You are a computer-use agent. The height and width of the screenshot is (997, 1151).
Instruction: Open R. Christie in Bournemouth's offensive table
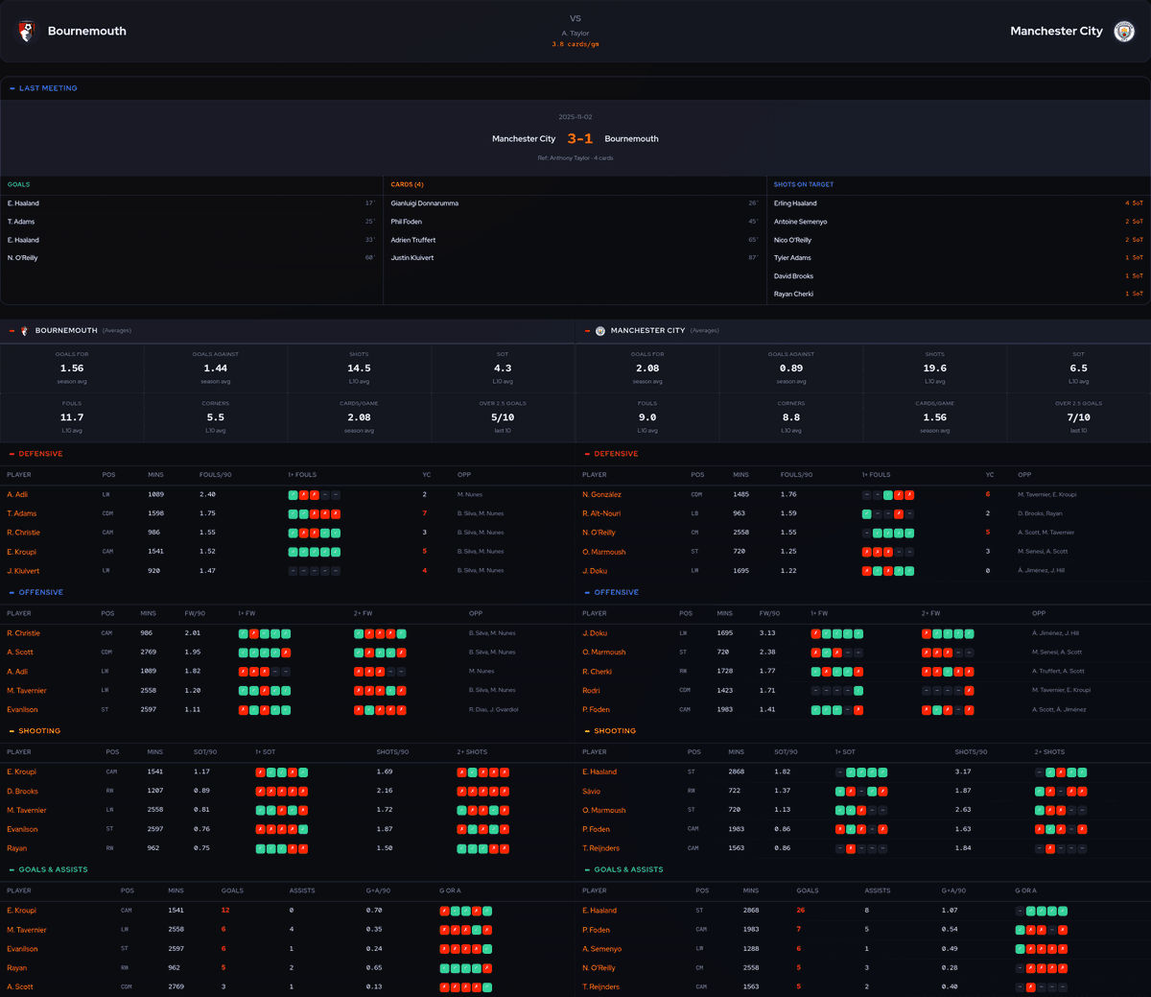click(23, 633)
